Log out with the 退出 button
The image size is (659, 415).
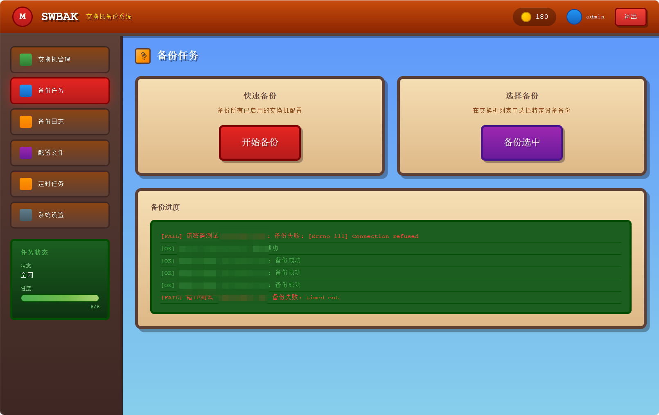630,17
